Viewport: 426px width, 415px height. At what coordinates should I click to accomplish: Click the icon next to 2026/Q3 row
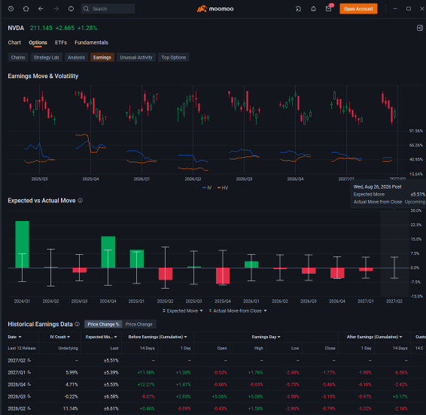pos(29,396)
